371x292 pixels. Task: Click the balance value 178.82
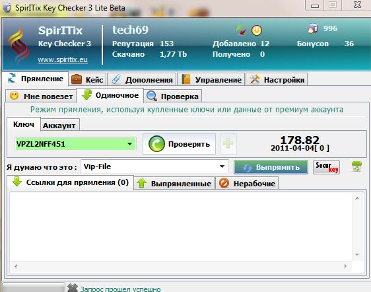point(300,140)
